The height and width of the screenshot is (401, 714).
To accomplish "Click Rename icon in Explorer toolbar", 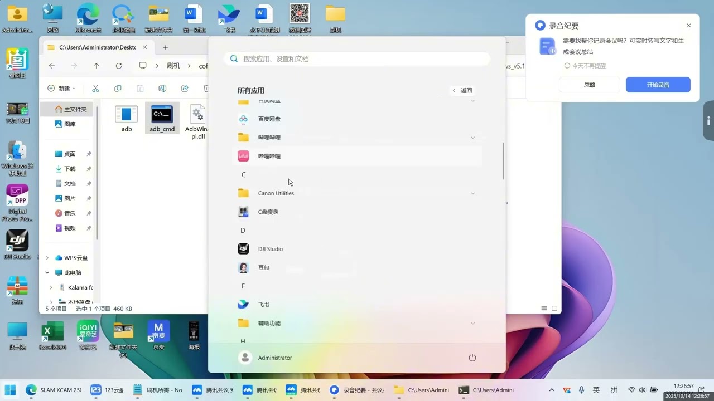I will [x=162, y=89].
